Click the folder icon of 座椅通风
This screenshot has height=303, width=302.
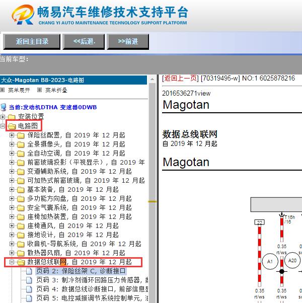[21, 226]
